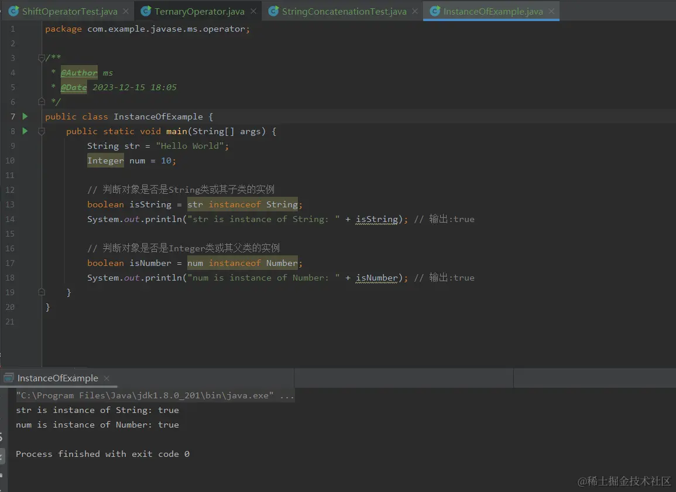Click the ShiftOperatorTest.java class file icon
The height and width of the screenshot is (492, 676).
point(14,11)
